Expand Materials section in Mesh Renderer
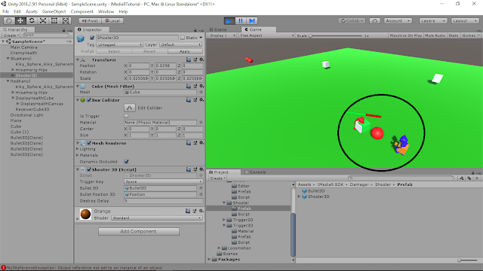The image size is (483, 271). 78,155
